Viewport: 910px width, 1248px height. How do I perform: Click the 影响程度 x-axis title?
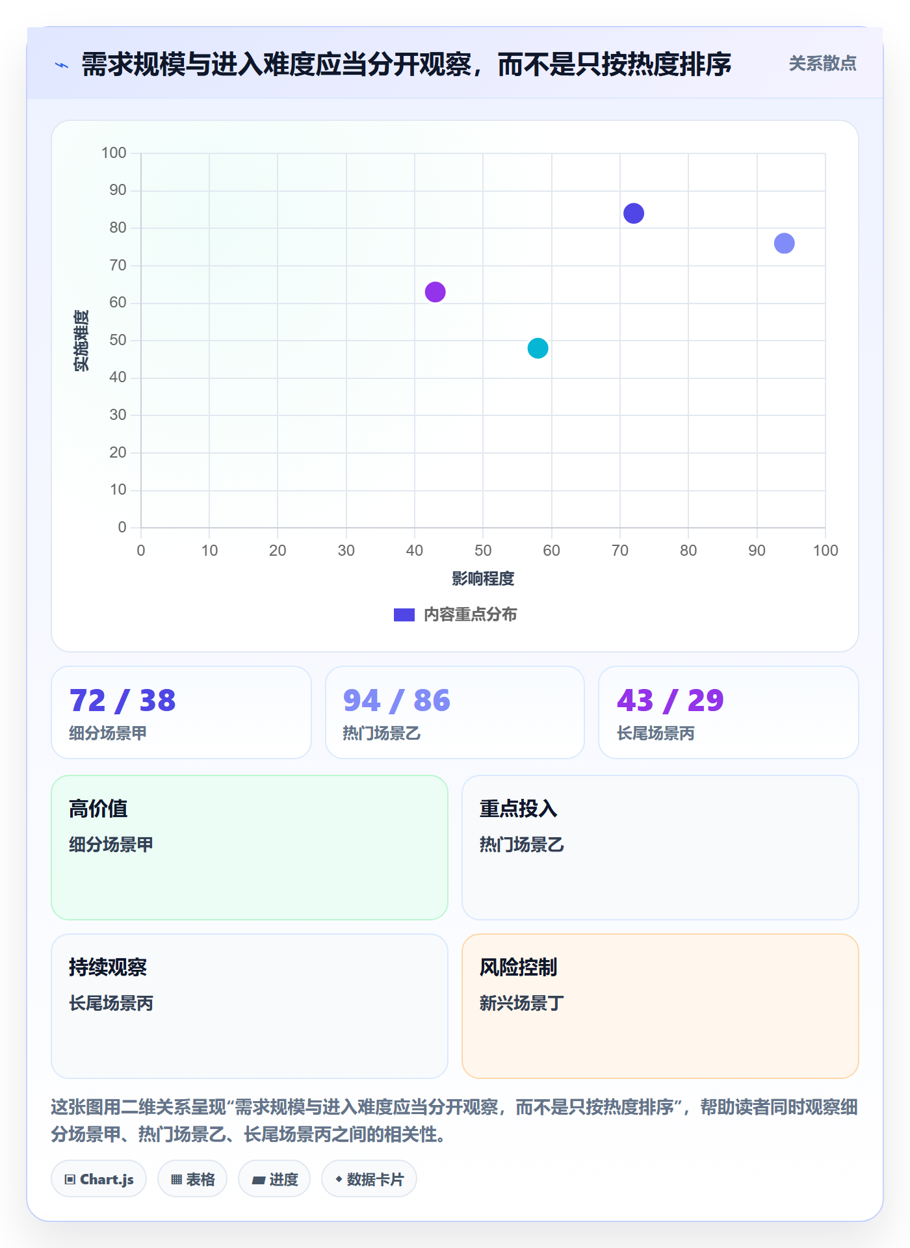pos(483,578)
